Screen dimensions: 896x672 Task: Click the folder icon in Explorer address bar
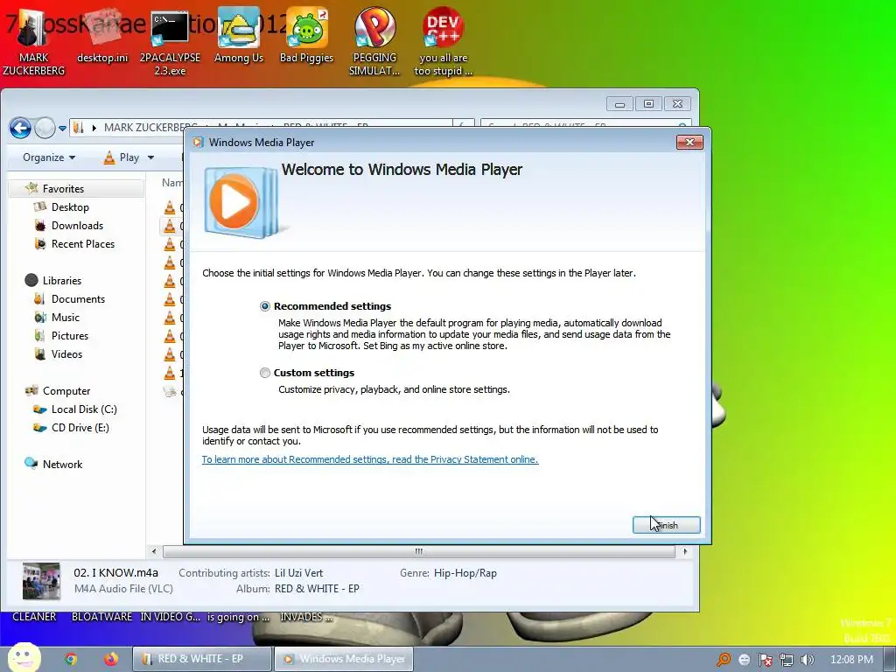[79, 128]
